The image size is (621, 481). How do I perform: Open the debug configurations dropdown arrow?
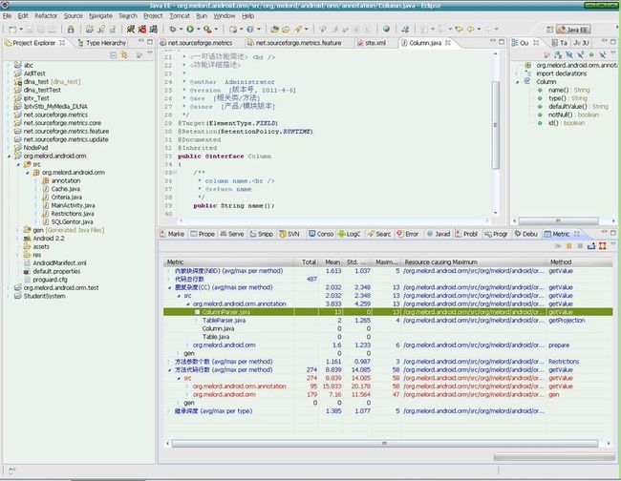tap(181, 30)
